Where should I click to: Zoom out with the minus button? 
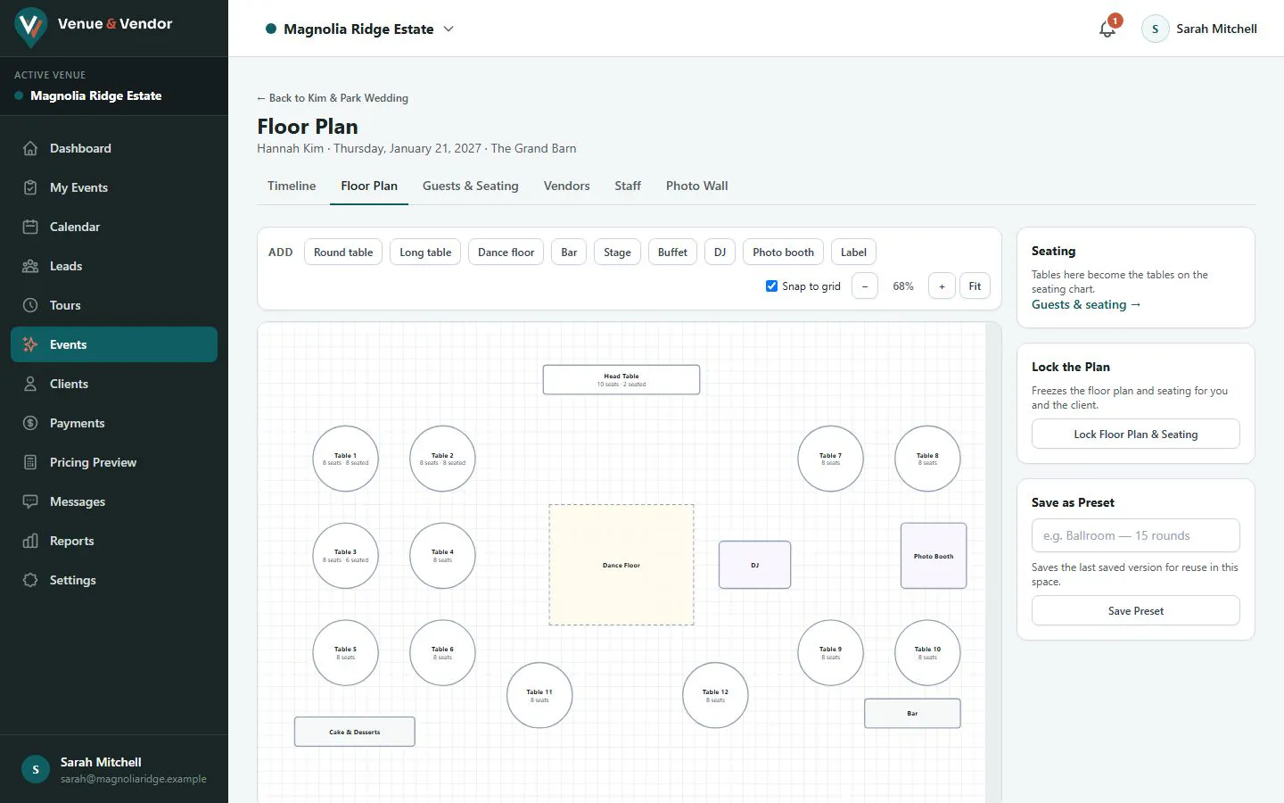[865, 286]
